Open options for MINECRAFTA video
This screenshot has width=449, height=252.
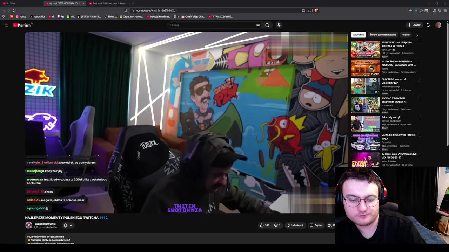coord(420,80)
